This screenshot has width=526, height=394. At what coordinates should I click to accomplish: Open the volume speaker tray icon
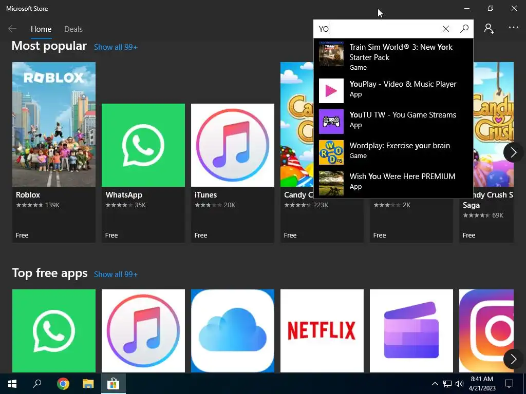[x=459, y=384]
